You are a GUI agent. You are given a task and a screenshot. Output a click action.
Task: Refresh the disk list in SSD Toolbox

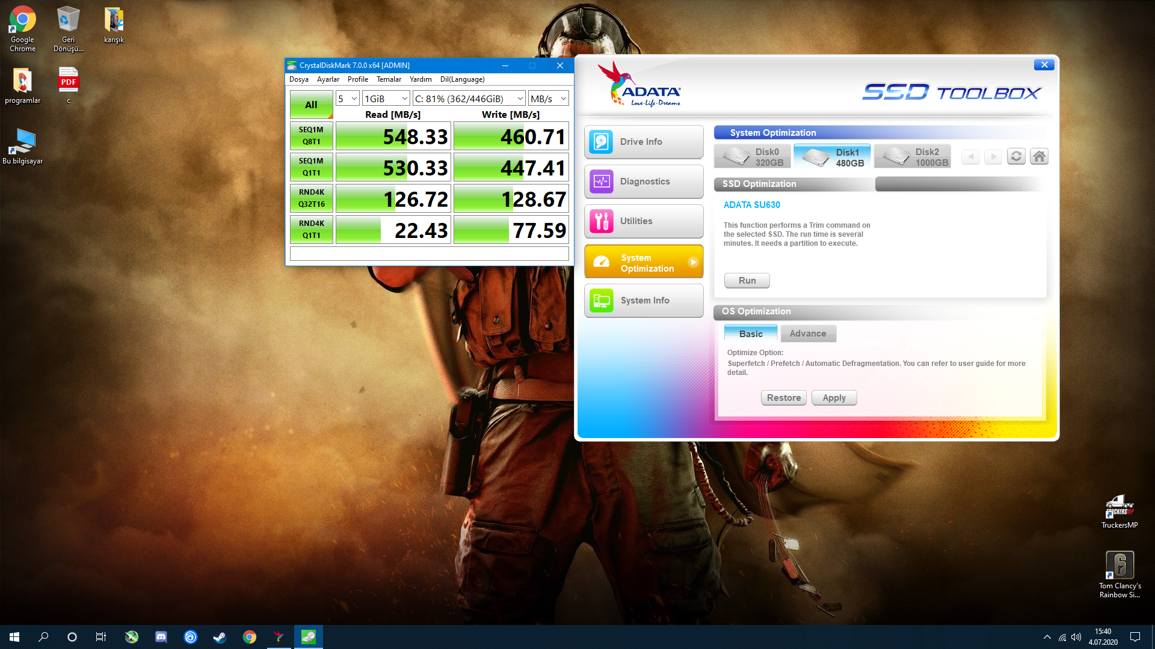point(1016,156)
